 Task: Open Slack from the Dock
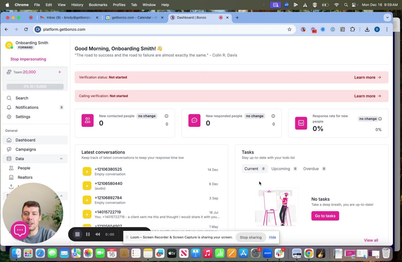tap(279, 253)
